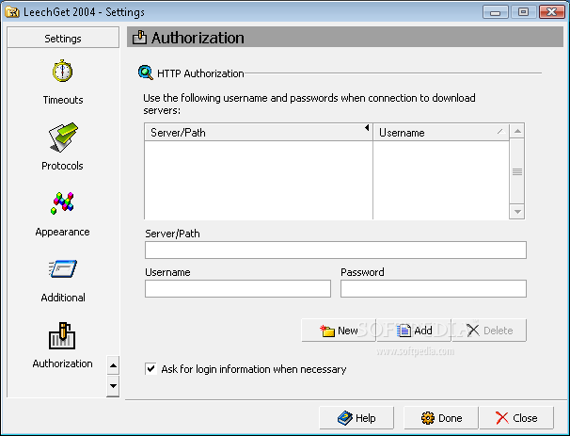570x436 pixels.
Task: Click the LeechGet title bar app icon
Action: [x=12, y=12]
